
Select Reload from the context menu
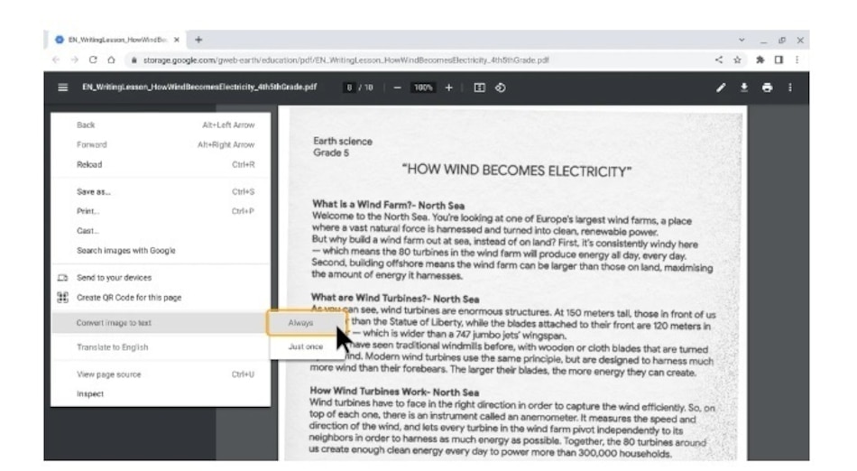coord(161,164)
